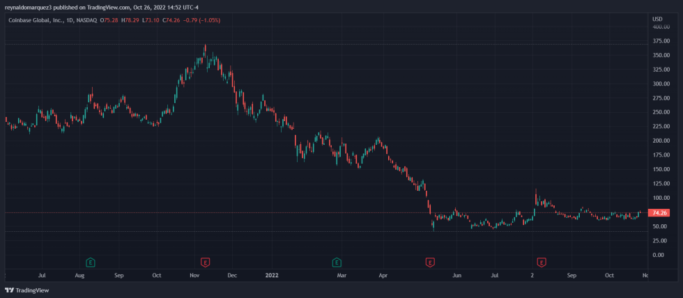Click the 0.00 level on price scale
Image resolution: width=683 pixels, height=298 pixels.
[657, 255]
